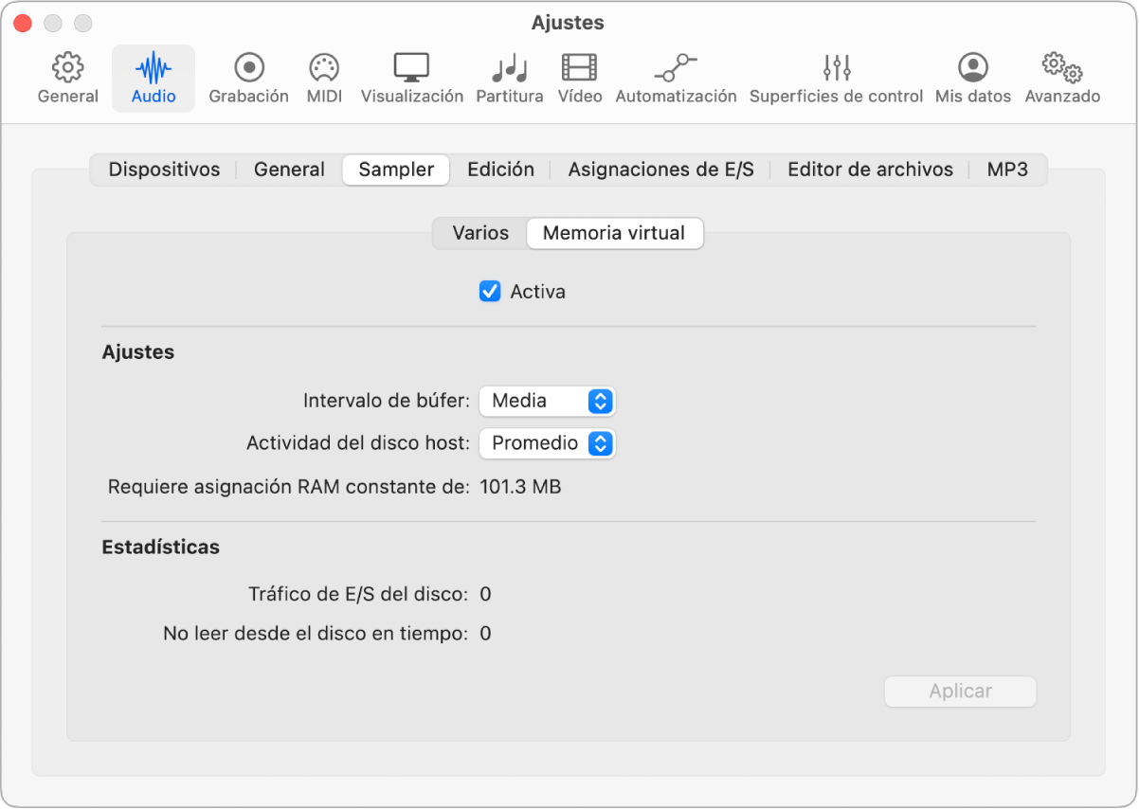Click the Mis datos profile icon
Image resolution: width=1139 pixels, height=809 pixels.
pyautogui.click(x=972, y=68)
